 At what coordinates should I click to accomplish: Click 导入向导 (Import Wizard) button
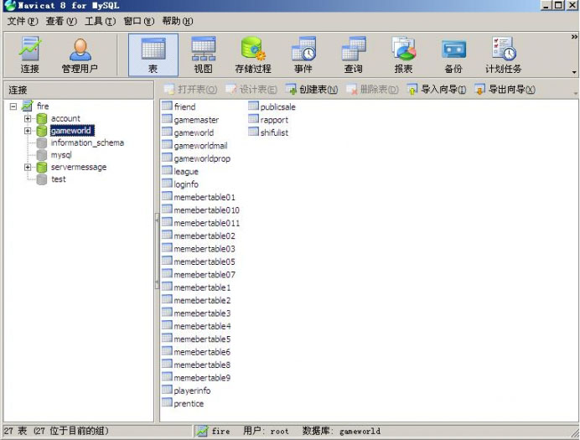pyautogui.click(x=437, y=90)
